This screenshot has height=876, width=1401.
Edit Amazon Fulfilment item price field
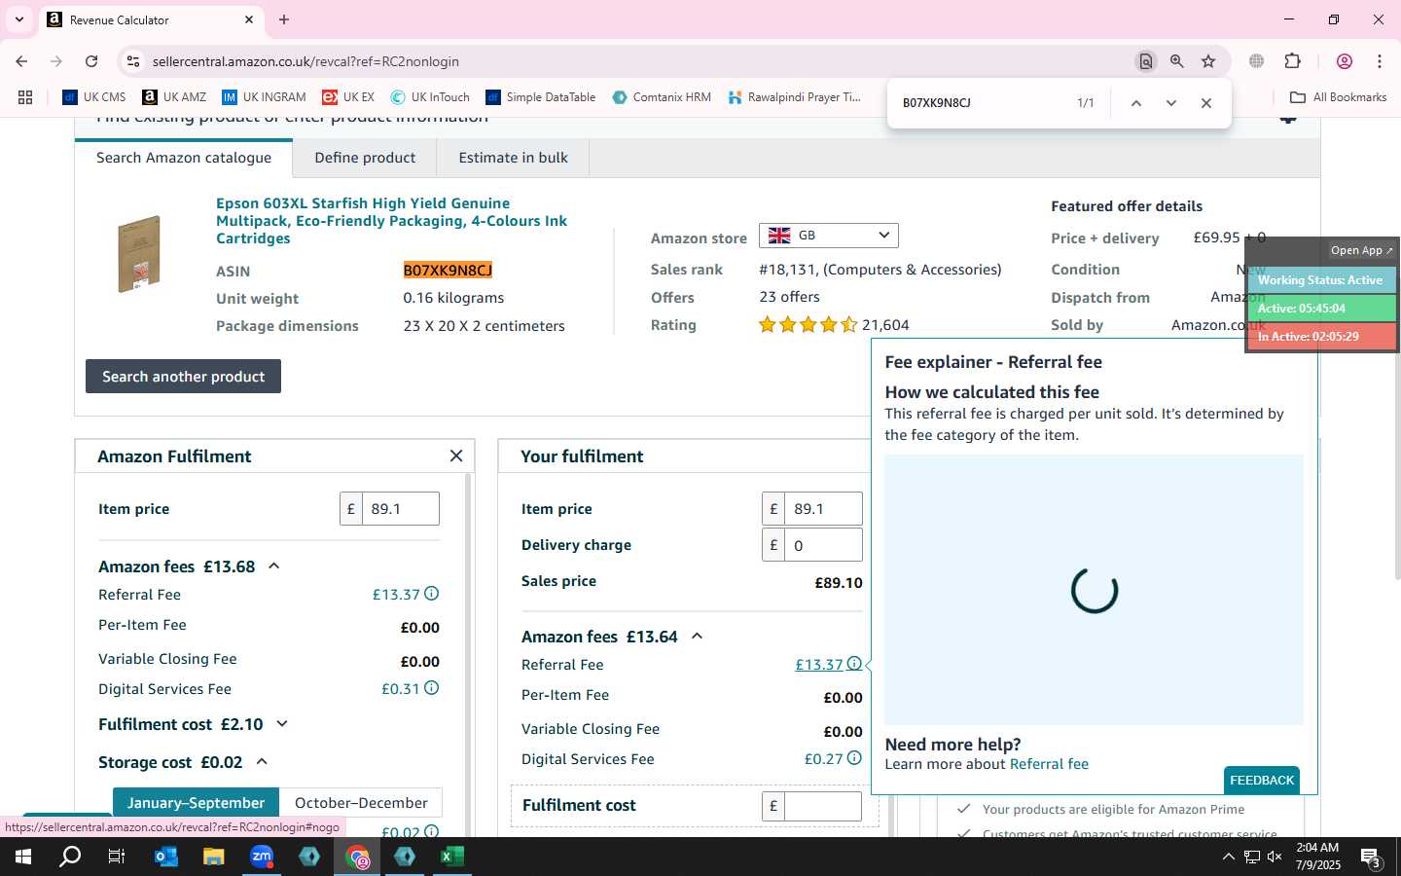click(x=400, y=509)
